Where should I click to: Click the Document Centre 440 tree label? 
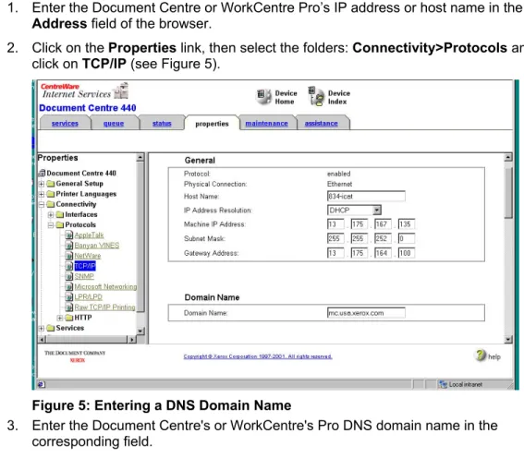[81, 173]
